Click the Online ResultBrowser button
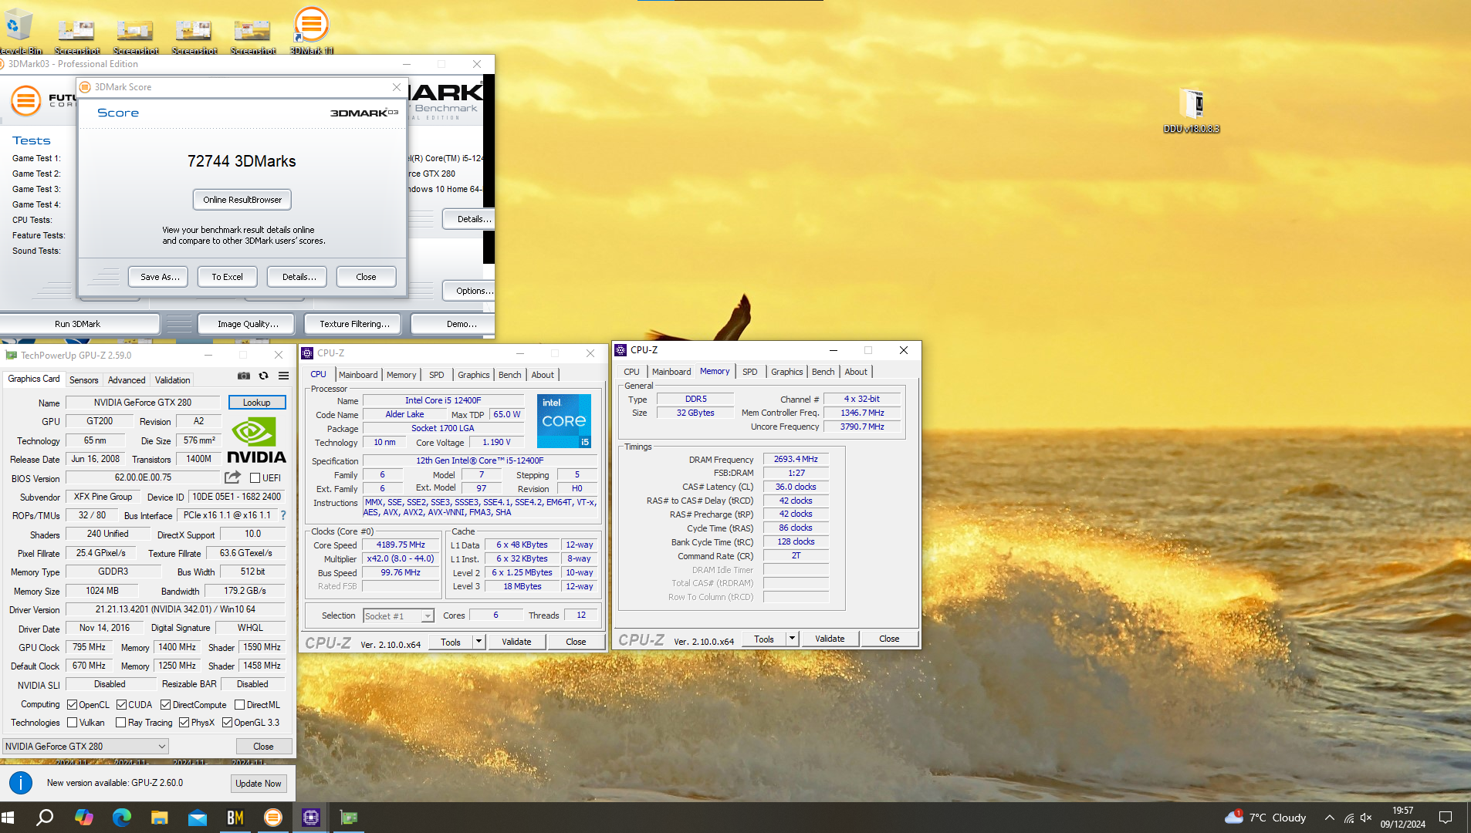Screen dimensions: 1471x833 pos(242,200)
